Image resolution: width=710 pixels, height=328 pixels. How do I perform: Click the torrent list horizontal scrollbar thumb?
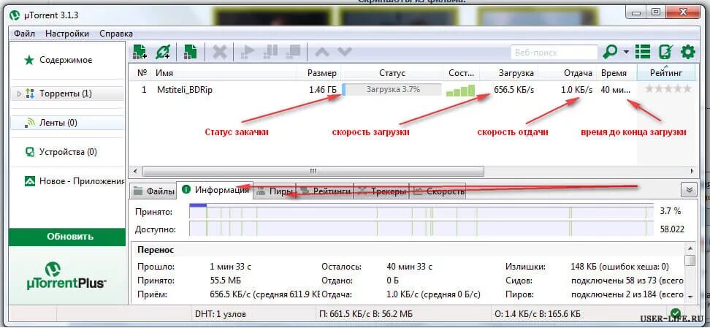pyautogui.click(x=313, y=172)
